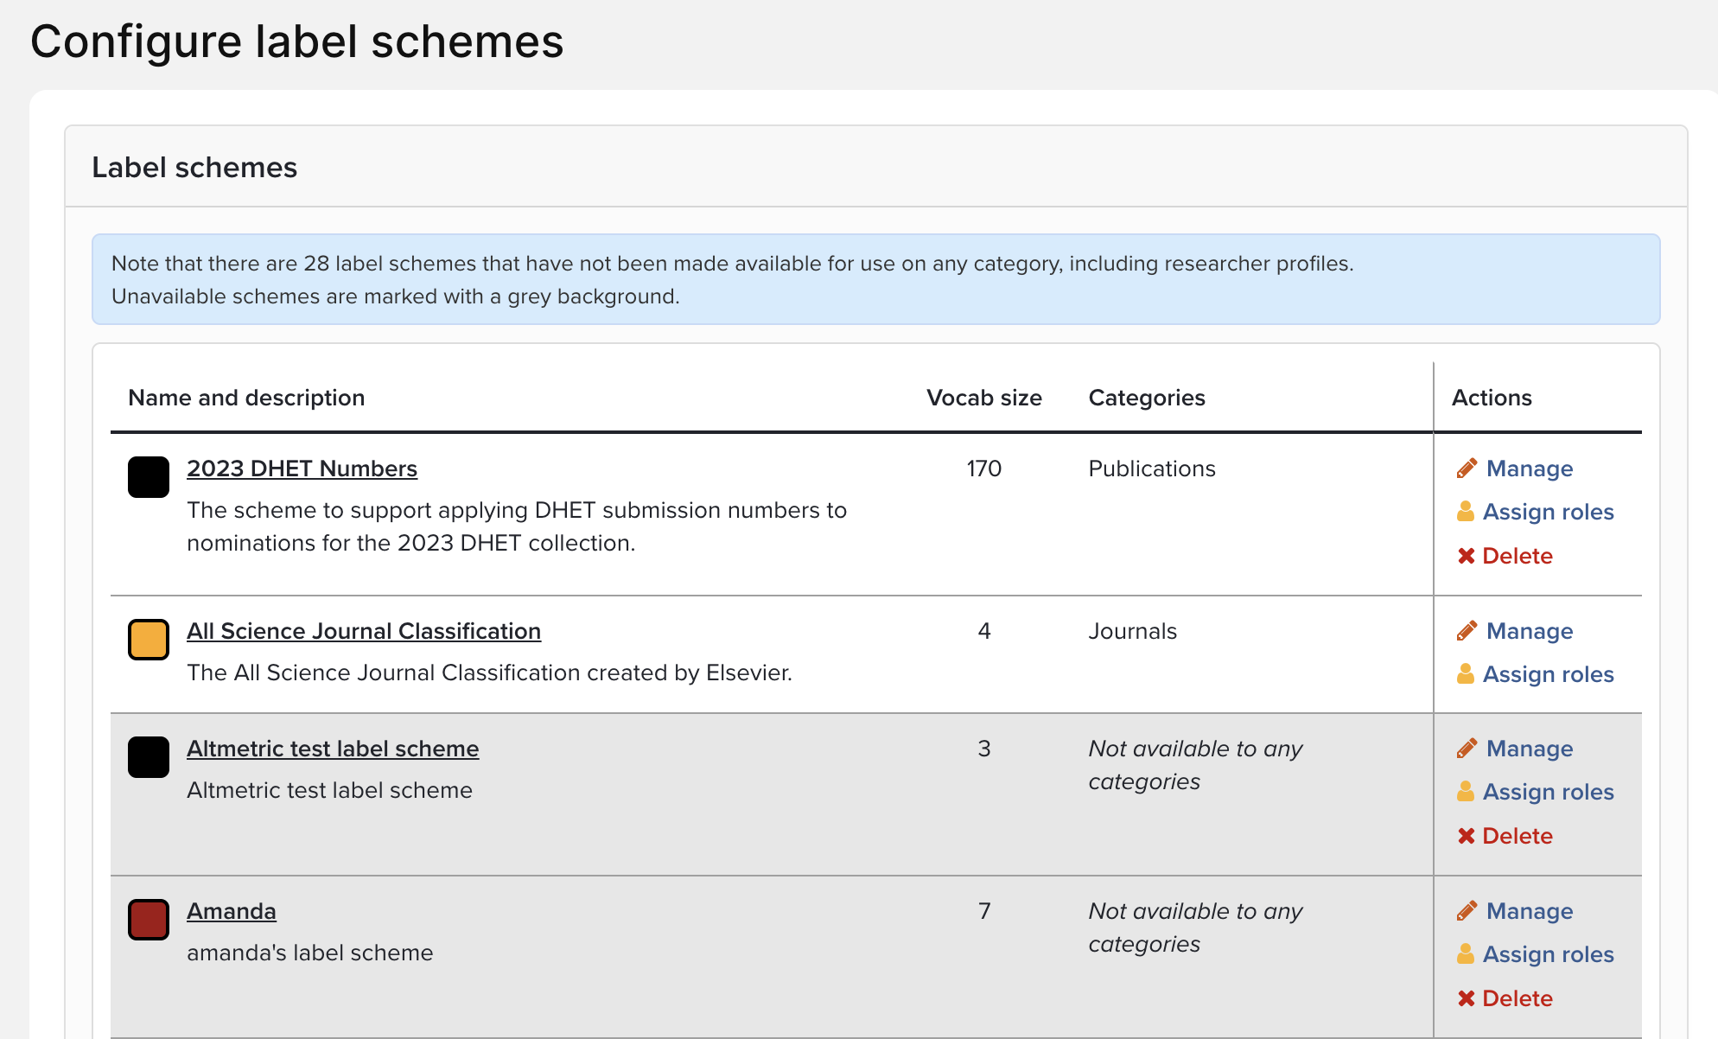This screenshot has height=1039, width=1718.
Task: Click the Vocab size column header
Action: 983,398
